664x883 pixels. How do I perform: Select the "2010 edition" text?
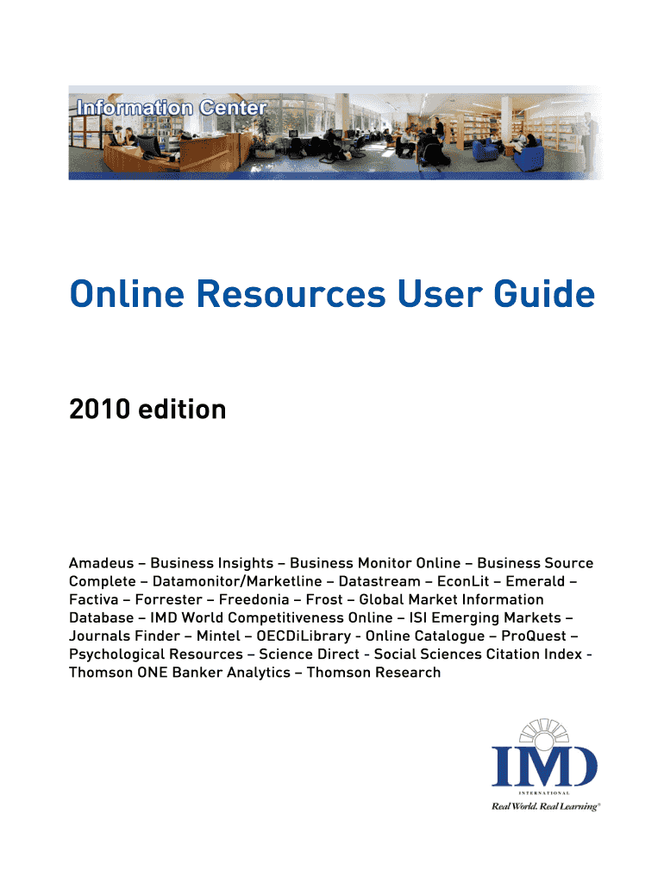pyautogui.click(x=147, y=409)
